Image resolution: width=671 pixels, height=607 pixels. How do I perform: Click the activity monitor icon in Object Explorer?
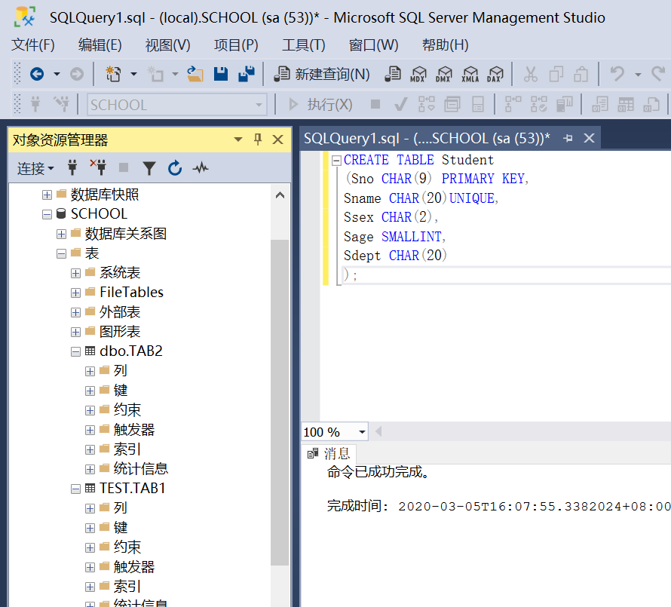(x=201, y=168)
